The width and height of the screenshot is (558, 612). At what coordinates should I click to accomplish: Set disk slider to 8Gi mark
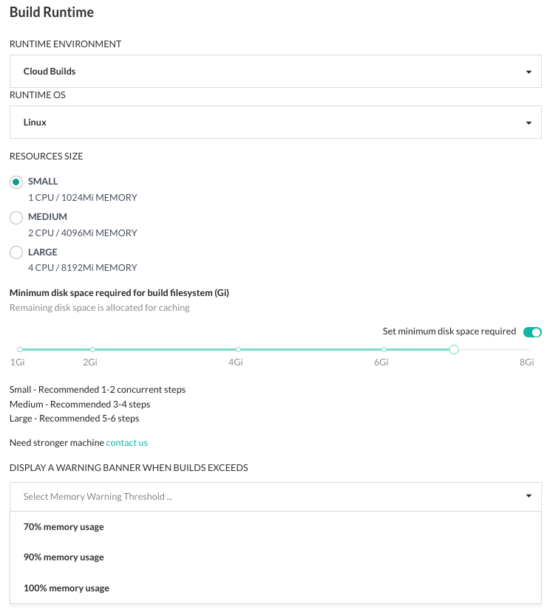point(529,349)
